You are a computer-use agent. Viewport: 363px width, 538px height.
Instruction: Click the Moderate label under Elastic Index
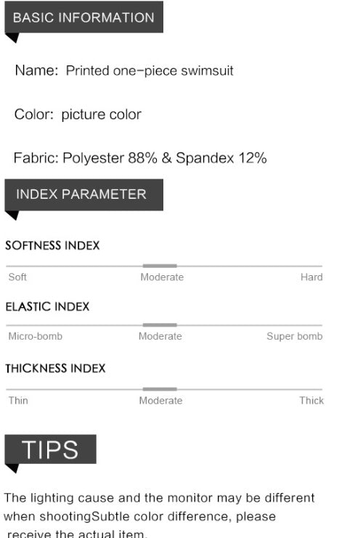pyautogui.click(x=160, y=336)
